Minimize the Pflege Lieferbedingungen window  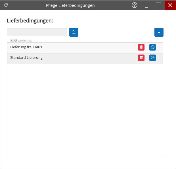[x=146, y=5]
